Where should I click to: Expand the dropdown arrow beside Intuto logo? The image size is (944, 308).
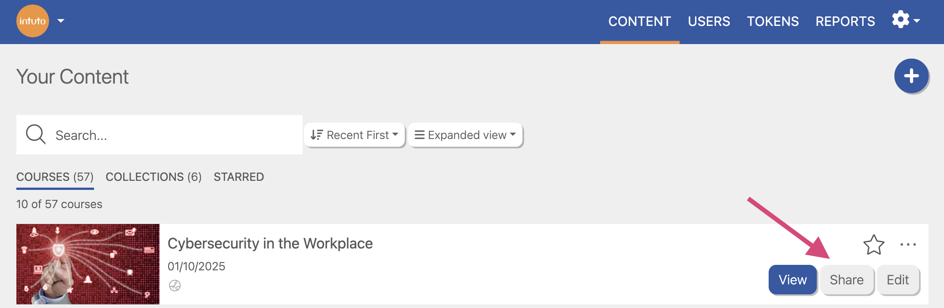click(61, 21)
